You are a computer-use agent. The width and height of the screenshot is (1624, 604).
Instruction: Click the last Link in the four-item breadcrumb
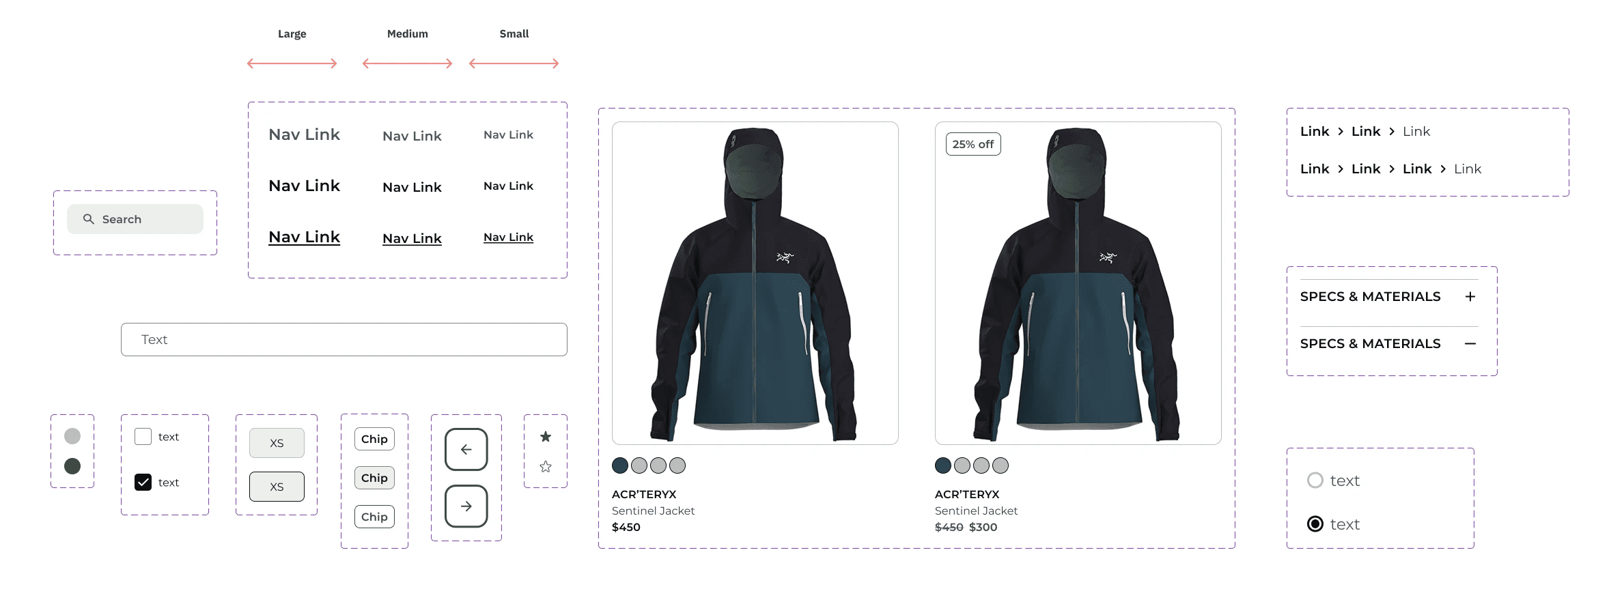pos(1468,169)
